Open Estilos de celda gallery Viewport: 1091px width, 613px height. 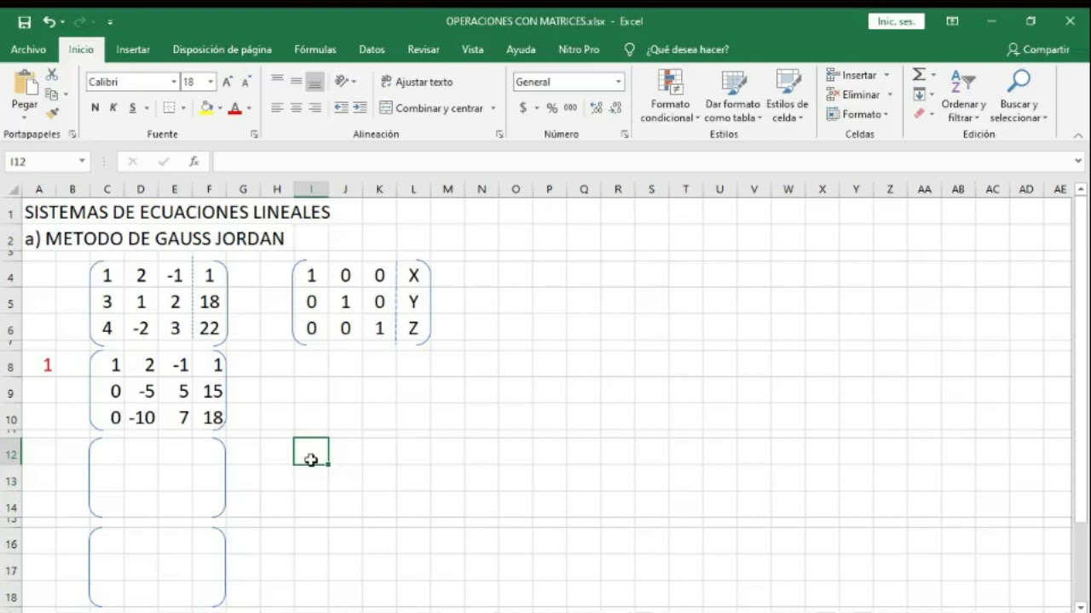click(787, 95)
